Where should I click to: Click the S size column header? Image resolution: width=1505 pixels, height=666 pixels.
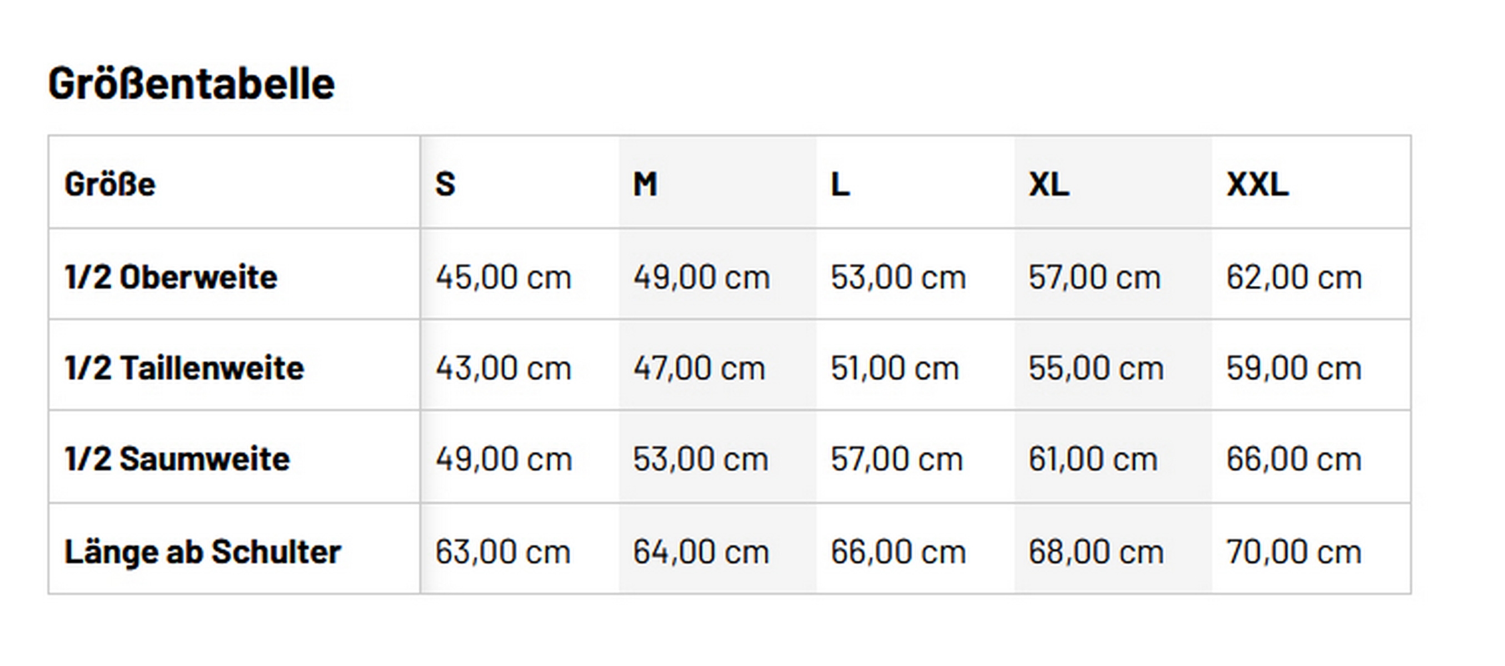445,184
